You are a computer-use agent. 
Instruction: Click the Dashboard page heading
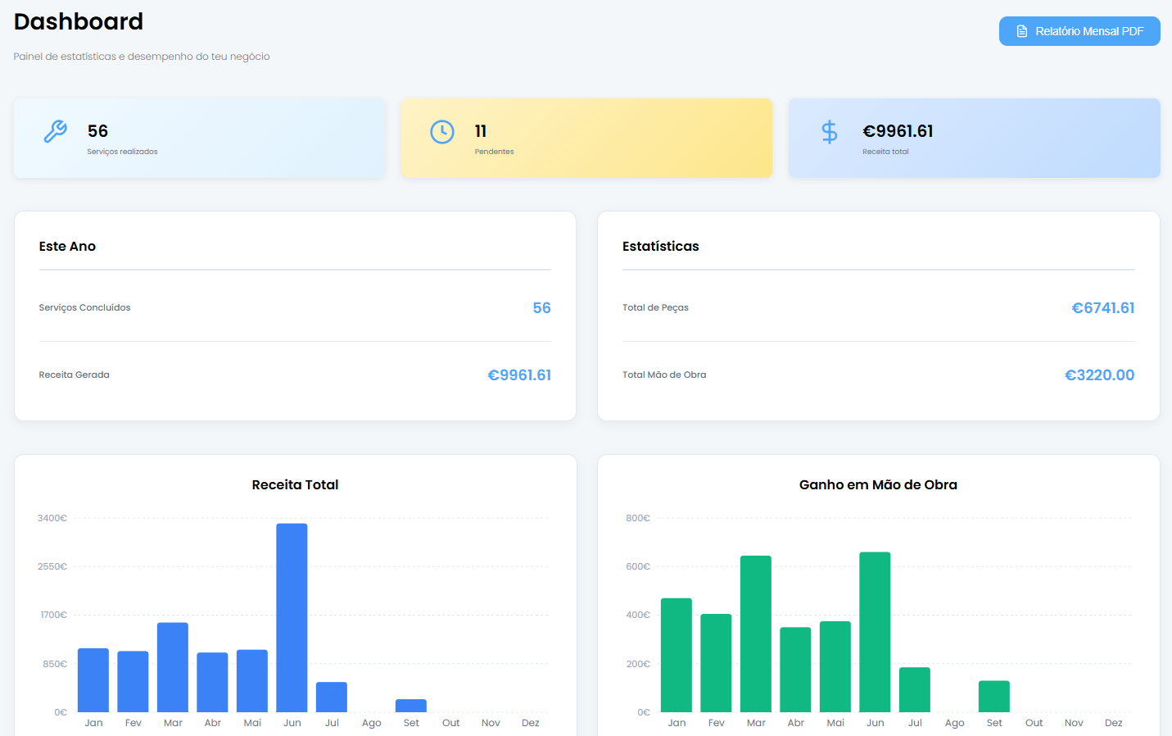click(x=79, y=21)
